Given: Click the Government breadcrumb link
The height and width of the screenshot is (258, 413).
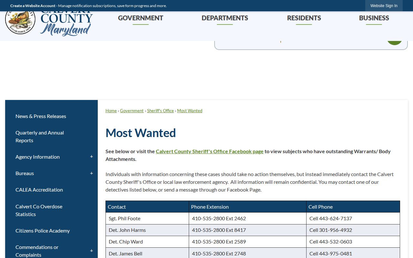Looking at the screenshot, I should click(132, 111).
